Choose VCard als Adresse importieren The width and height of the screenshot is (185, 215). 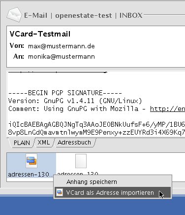[110, 192]
